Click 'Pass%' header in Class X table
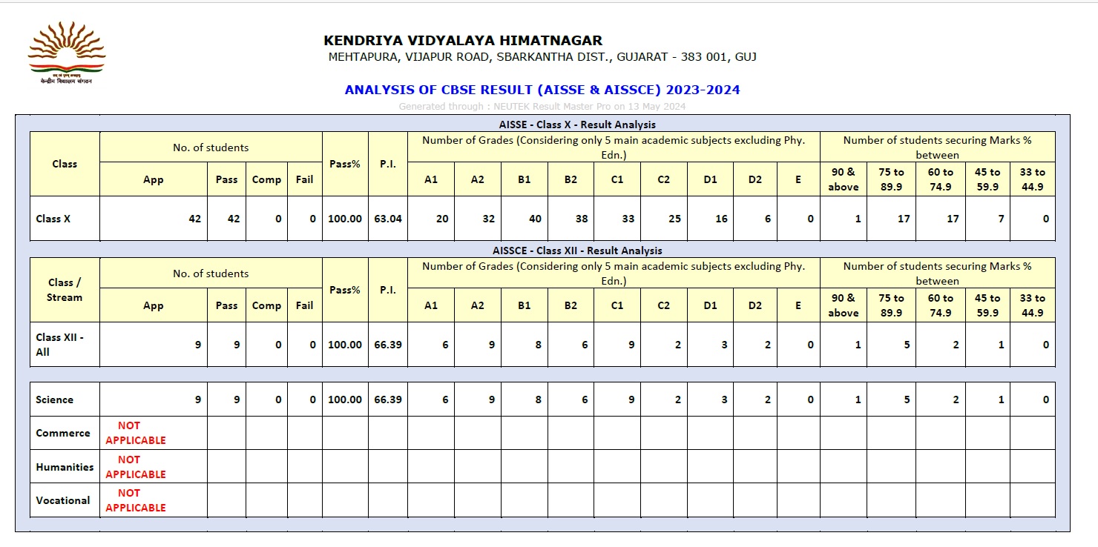This screenshot has width=1098, height=547. coord(345,164)
